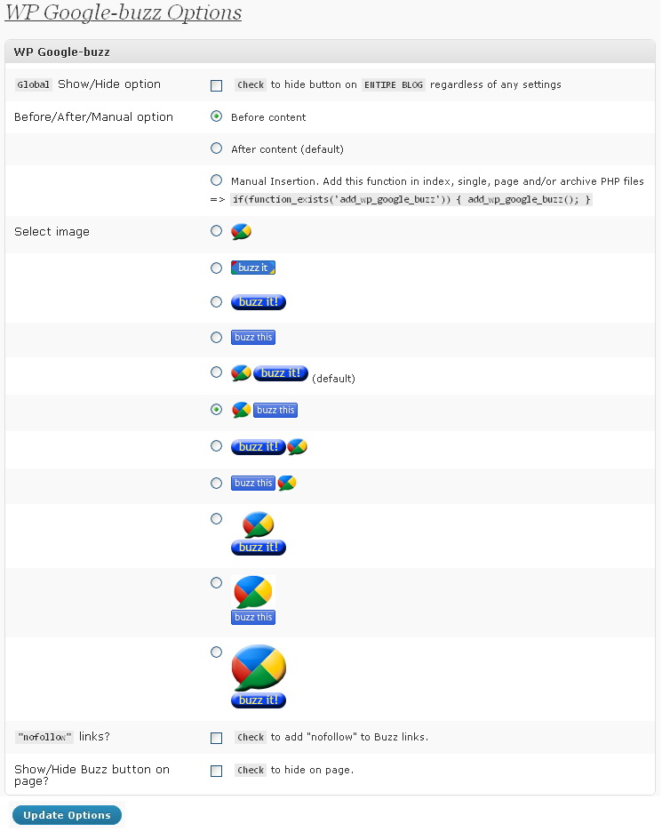
Task: Select the 'Before content' radio button
Action: click(216, 116)
